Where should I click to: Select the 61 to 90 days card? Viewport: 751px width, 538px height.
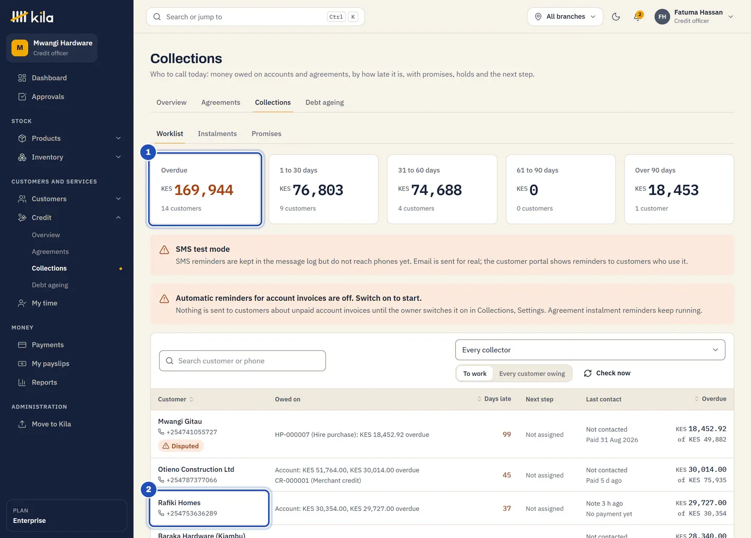[561, 189]
